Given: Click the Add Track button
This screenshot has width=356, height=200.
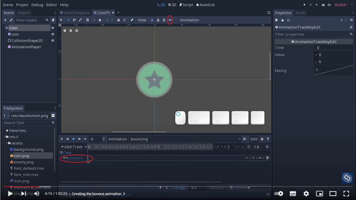Looking at the screenshot, I should tap(72, 147).
